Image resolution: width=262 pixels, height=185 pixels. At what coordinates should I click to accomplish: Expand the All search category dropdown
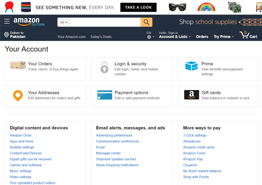tap(64, 22)
